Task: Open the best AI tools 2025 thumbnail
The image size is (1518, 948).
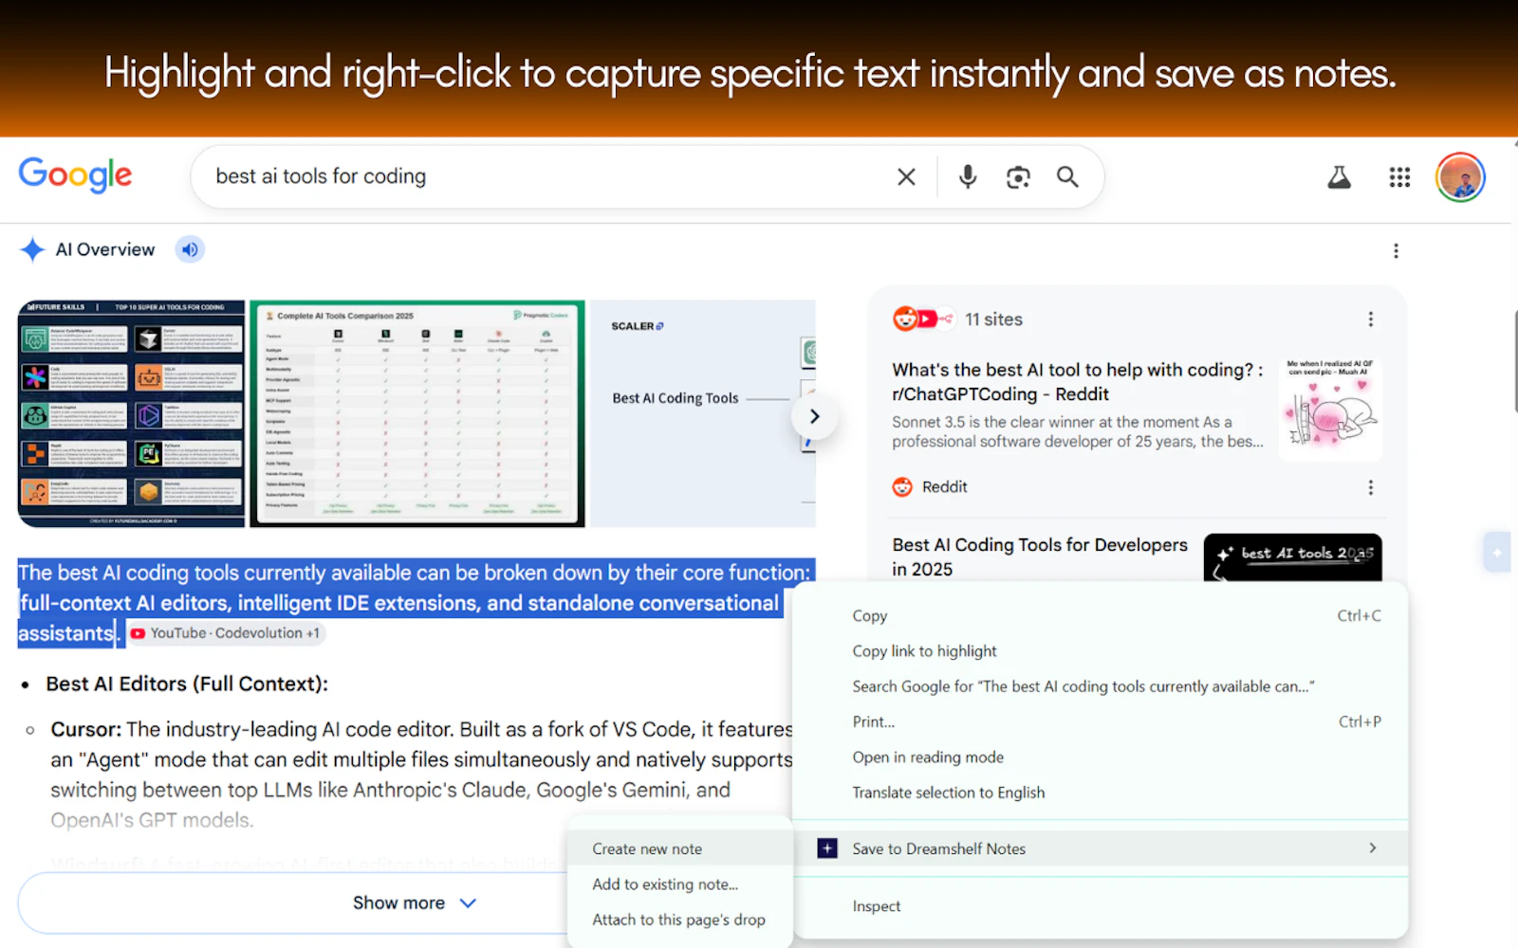Action: 1293,557
